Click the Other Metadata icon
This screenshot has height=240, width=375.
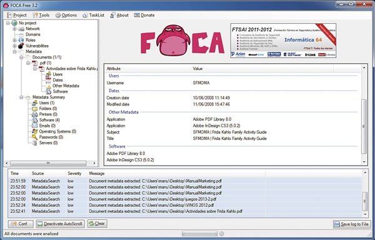coord(49,86)
